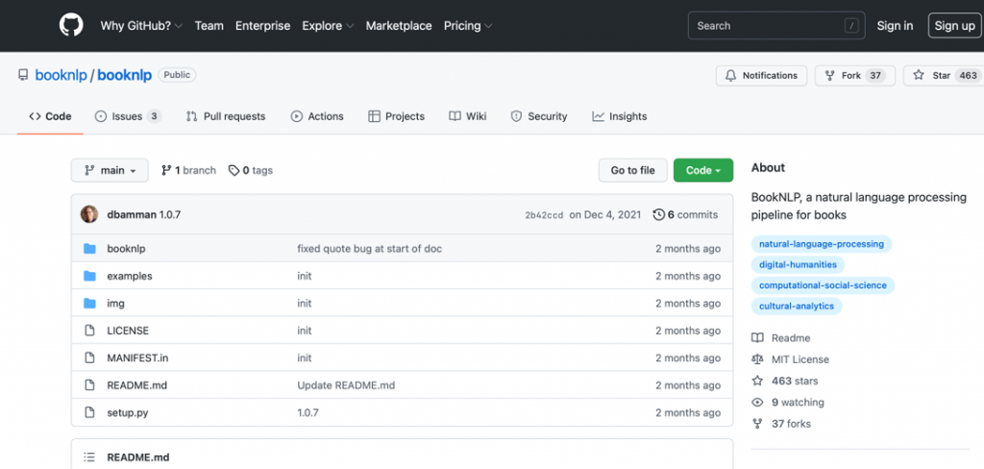Click the 463 star count badge
Viewport: 984px width, 469px height.
point(968,75)
